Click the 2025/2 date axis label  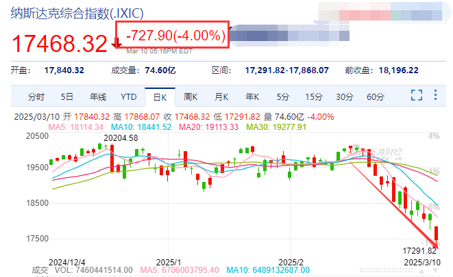tap(291, 263)
